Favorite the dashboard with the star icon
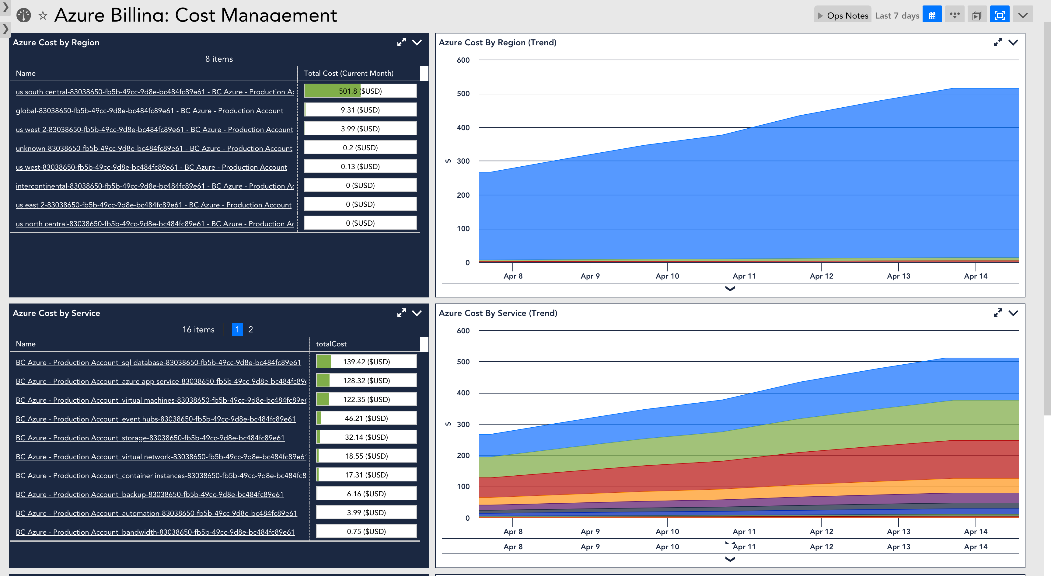 pos(43,16)
